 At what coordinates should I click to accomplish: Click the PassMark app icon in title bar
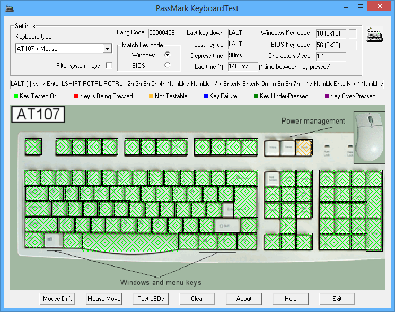[10, 8]
